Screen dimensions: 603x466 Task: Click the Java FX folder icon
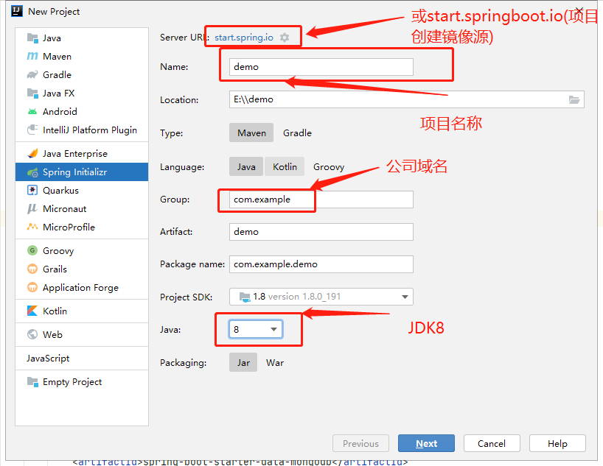pos(32,93)
